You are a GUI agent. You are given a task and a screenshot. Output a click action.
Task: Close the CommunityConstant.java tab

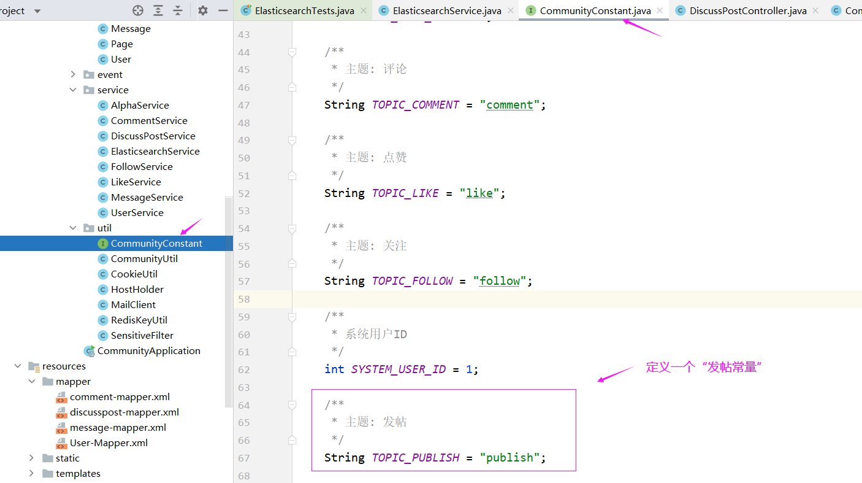(660, 10)
